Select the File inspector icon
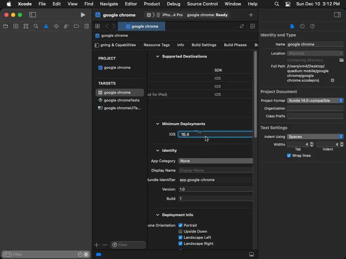Screen dimensions: 346x259 click(x=292, y=26)
